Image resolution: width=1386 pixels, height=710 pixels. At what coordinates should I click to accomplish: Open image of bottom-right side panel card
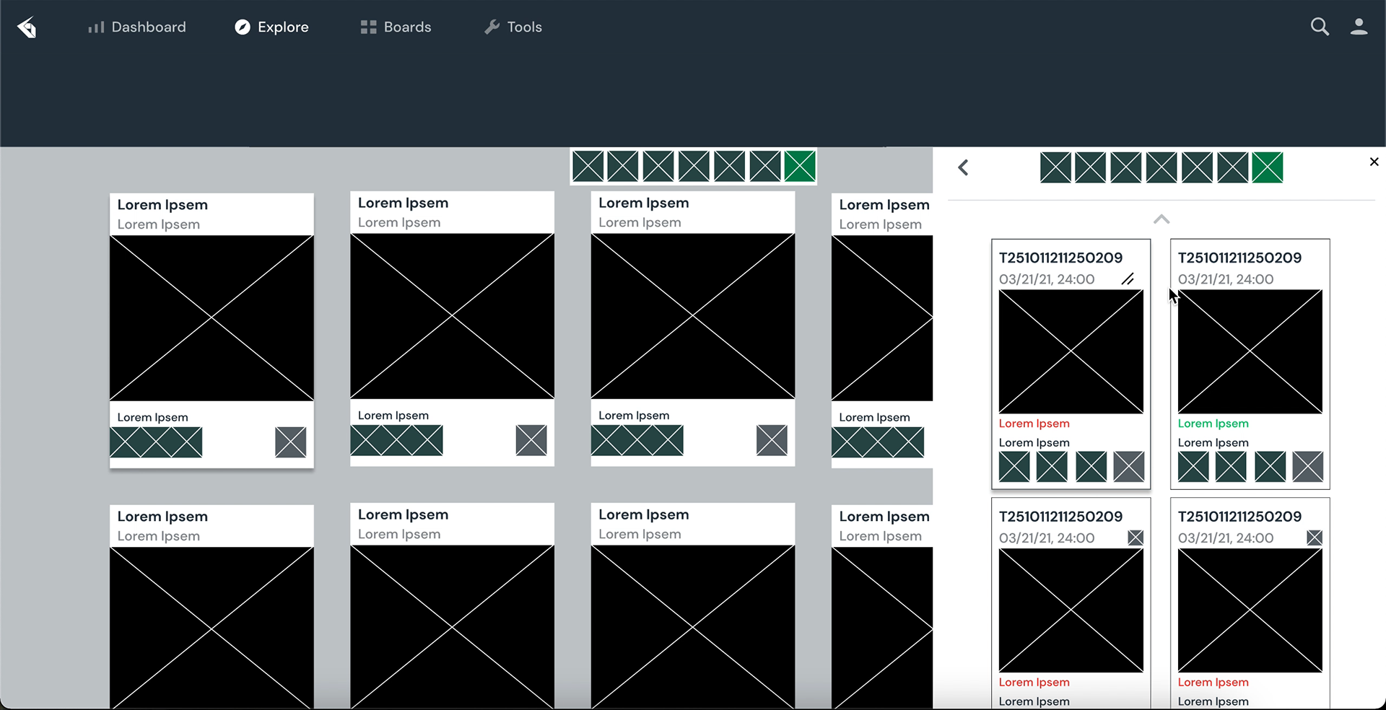click(1250, 610)
